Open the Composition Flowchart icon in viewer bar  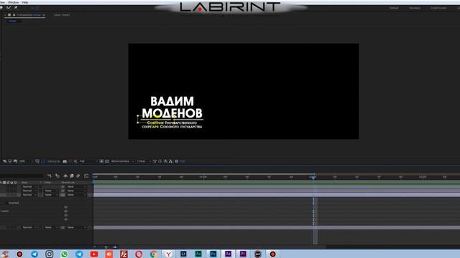click(171, 161)
